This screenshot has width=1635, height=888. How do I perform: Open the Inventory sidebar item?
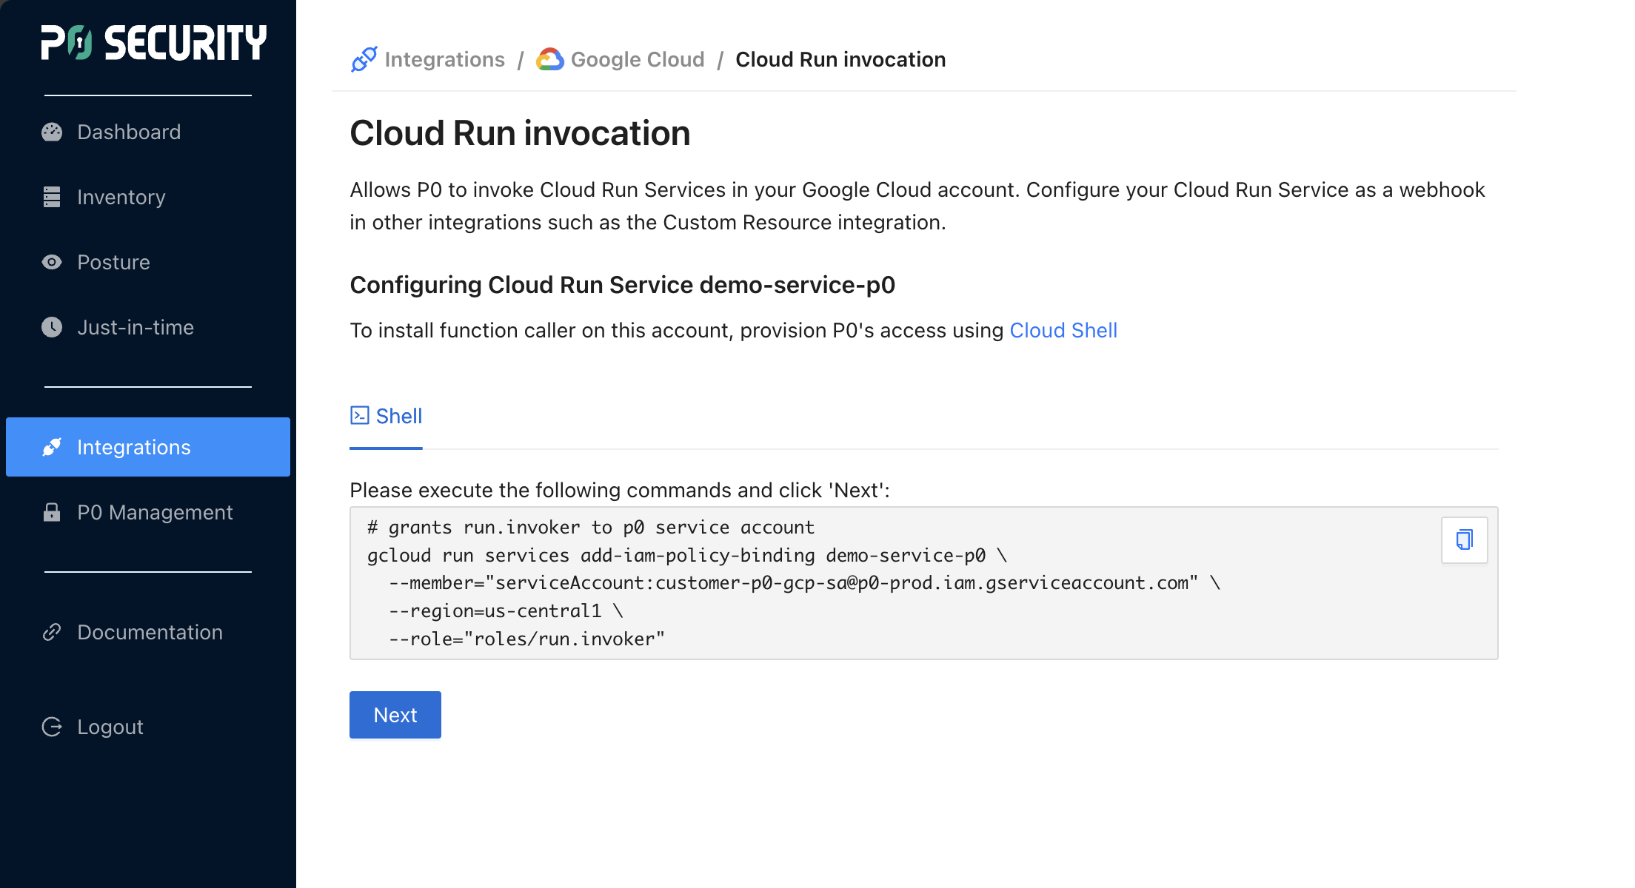(x=121, y=198)
